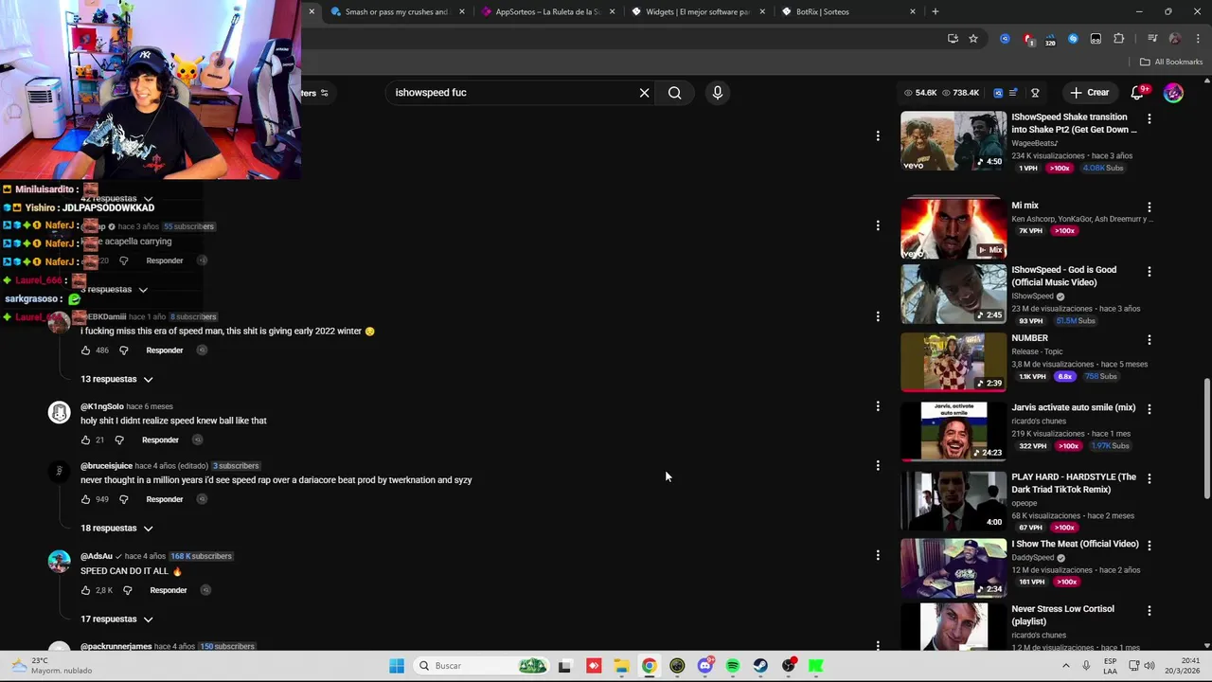The width and height of the screenshot is (1212, 682).
Task: Open menu for PLAY HARD - HARDSTYLE video
Action: (x=1149, y=478)
